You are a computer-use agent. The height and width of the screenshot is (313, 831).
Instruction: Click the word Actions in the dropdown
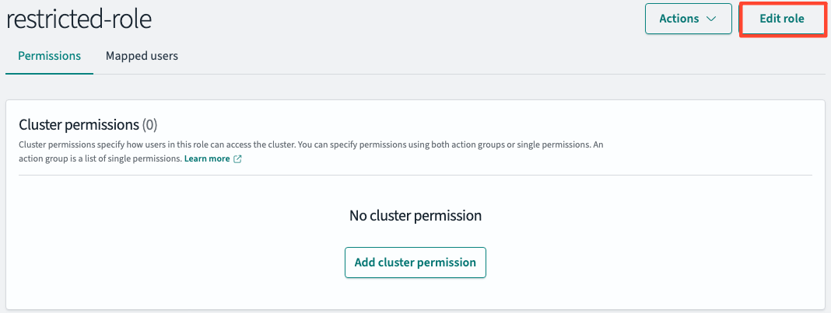pyautogui.click(x=679, y=19)
